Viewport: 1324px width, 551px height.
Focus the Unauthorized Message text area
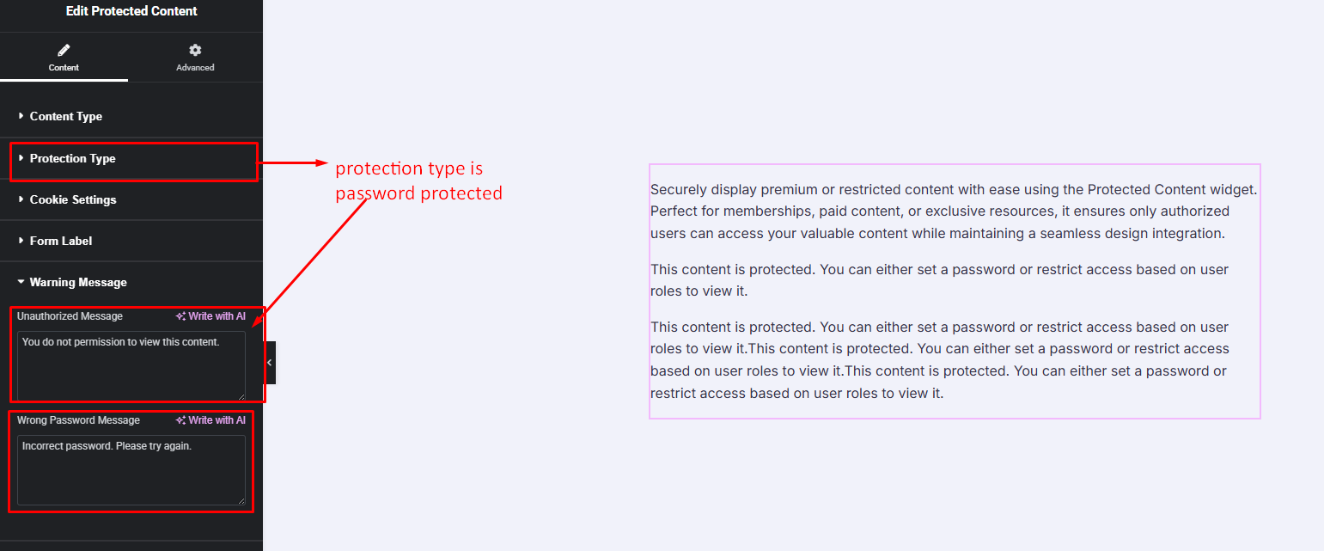pyautogui.click(x=131, y=365)
